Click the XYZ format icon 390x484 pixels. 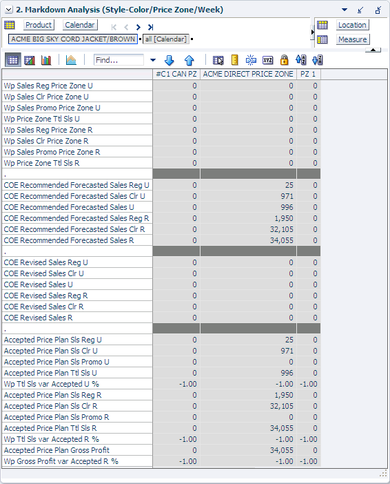pyautogui.click(x=268, y=60)
